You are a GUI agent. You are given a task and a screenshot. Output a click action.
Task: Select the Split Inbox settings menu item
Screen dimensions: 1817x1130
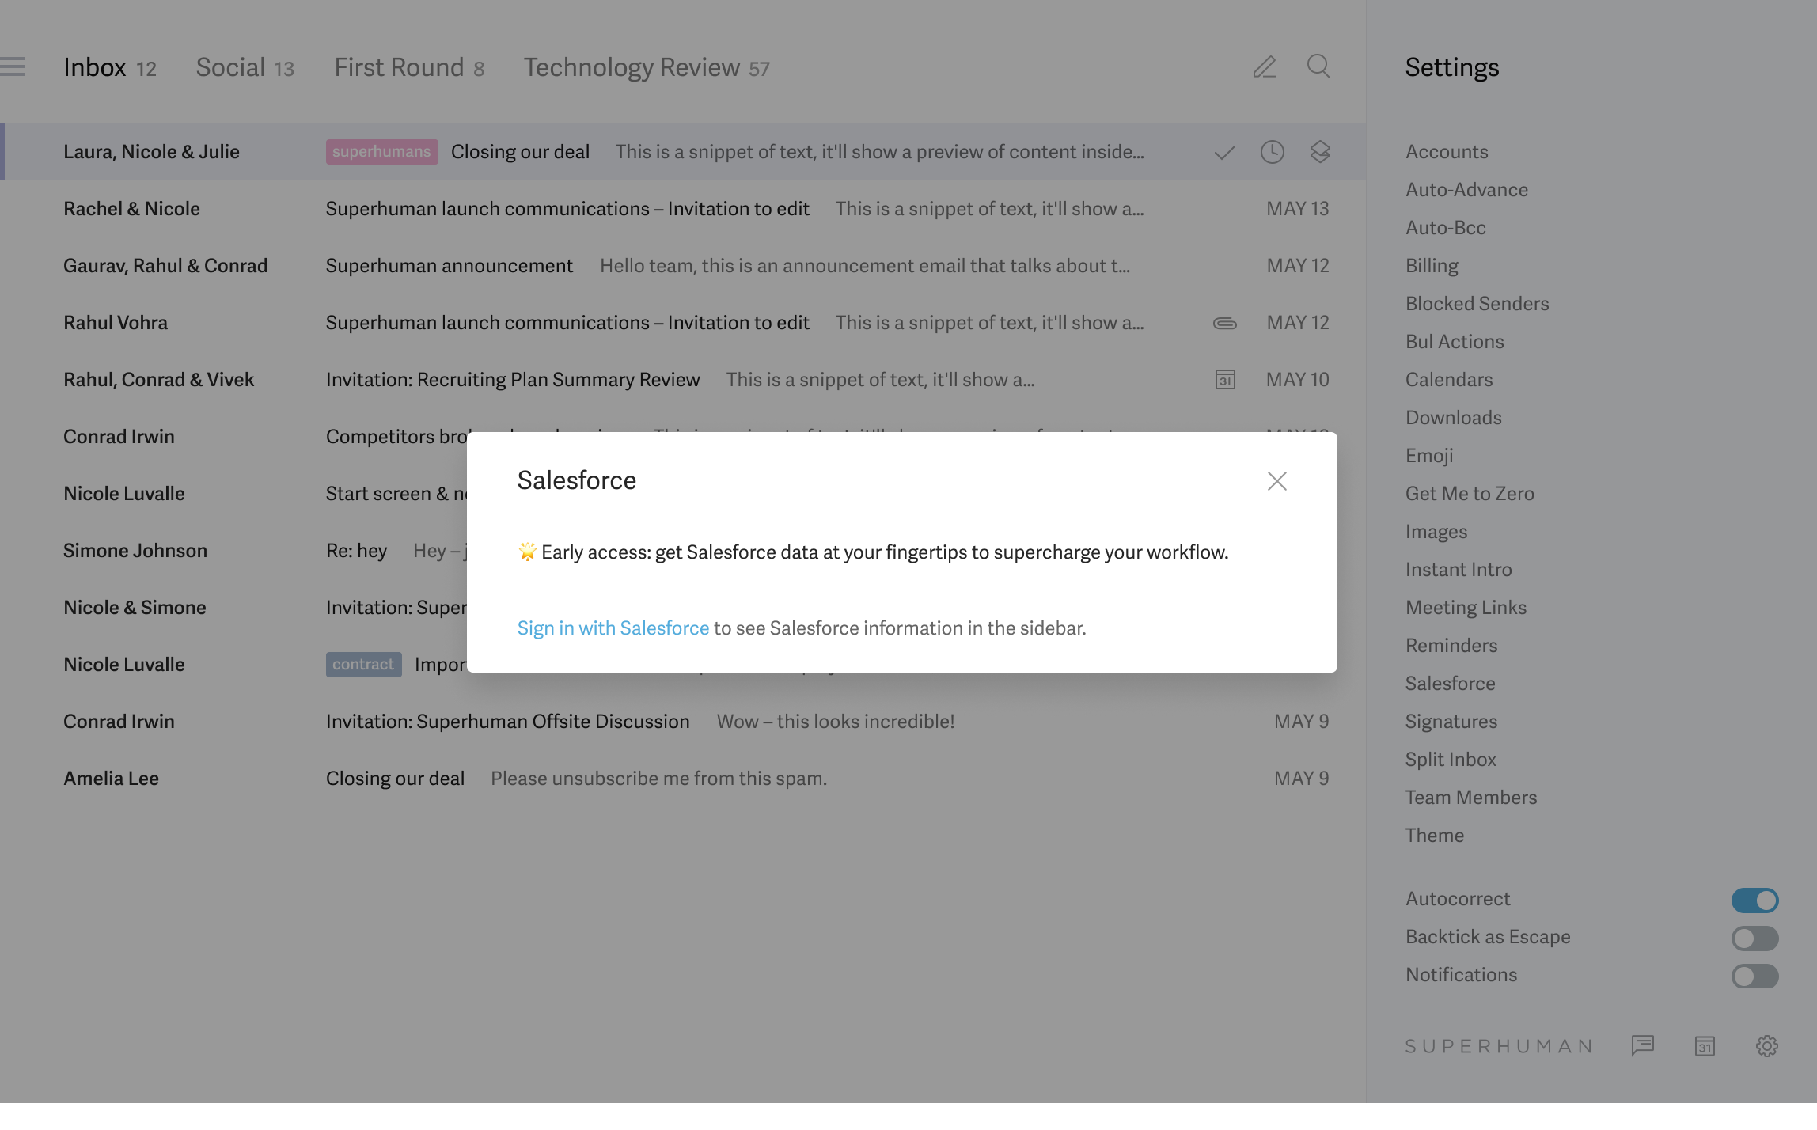click(1451, 759)
